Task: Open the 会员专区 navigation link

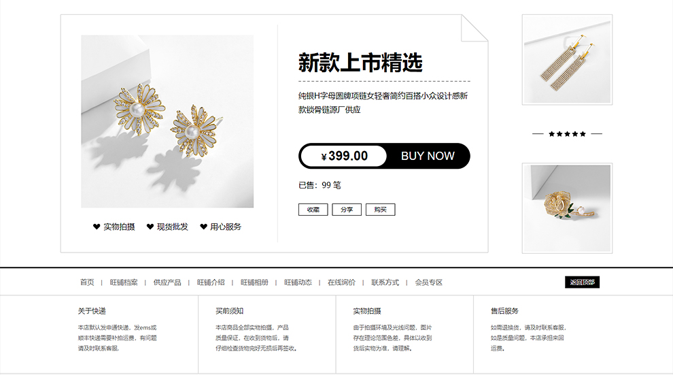Action: coord(429,282)
